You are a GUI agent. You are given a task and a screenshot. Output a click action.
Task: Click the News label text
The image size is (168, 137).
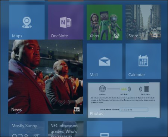[x=16, y=109]
